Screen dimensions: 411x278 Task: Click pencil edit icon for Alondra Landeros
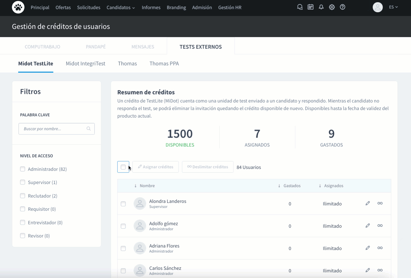point(368,203)
